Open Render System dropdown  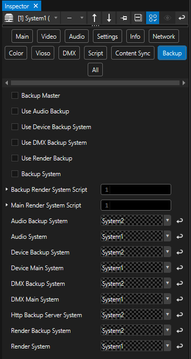168,346
